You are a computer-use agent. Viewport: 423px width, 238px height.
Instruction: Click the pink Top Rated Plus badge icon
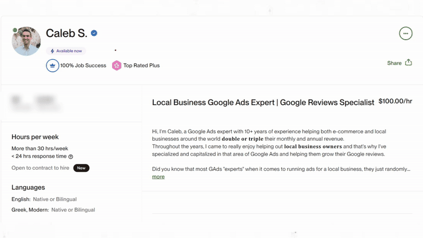[116, 66]
